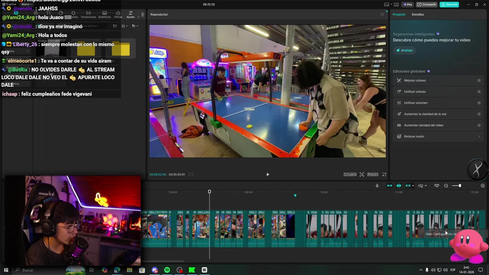
Task: Click the Unificar volumen icon
Action: click(399, 103)
